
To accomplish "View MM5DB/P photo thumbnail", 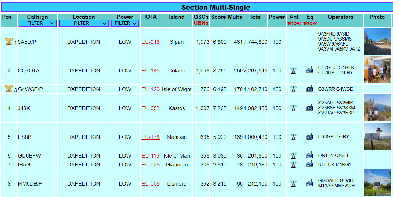I will tap(377, 183).
